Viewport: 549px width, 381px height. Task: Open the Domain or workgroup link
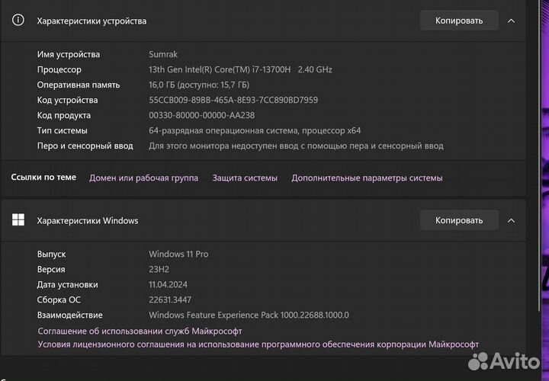[143, 178]
